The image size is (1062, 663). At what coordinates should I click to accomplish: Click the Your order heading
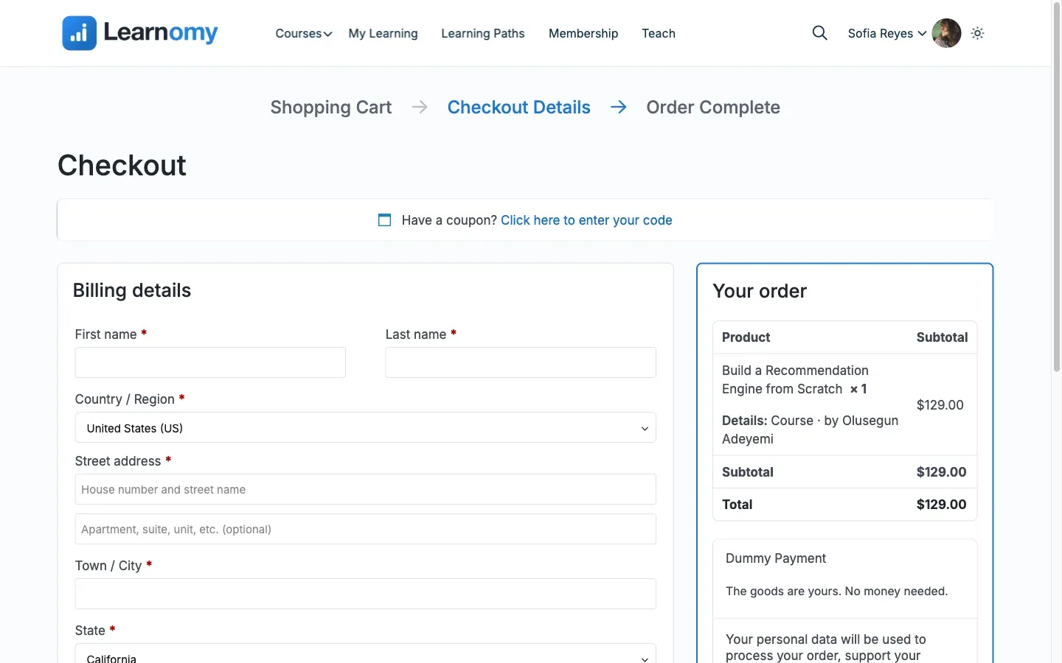[760, 291]
